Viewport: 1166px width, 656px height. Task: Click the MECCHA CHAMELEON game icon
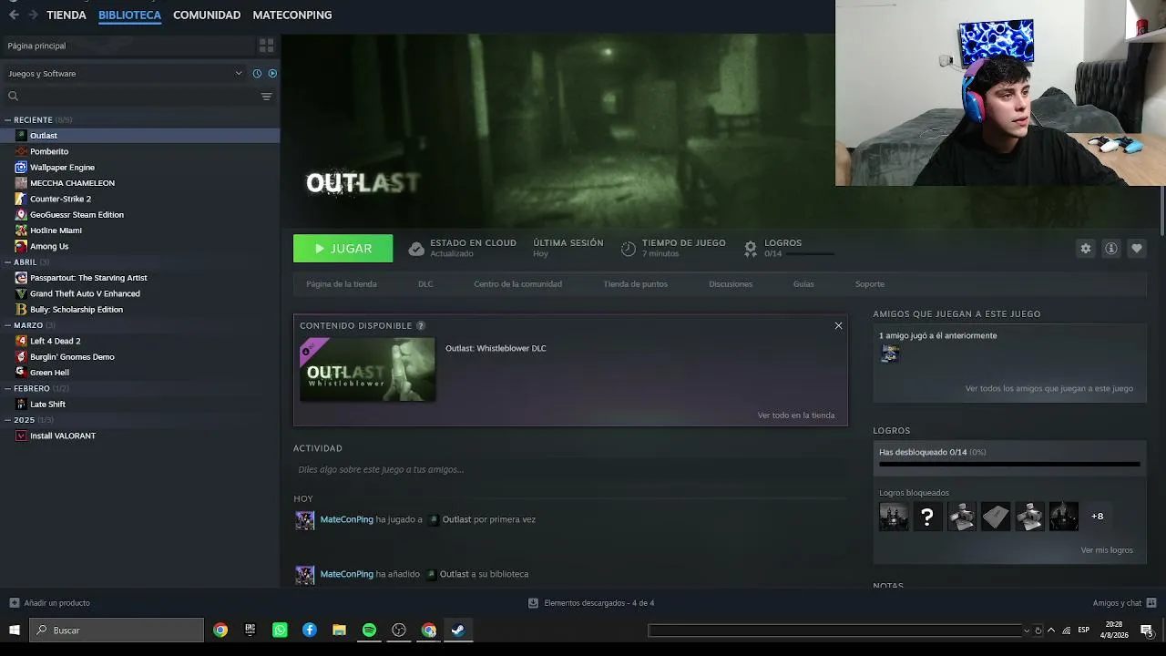point(21,183)
